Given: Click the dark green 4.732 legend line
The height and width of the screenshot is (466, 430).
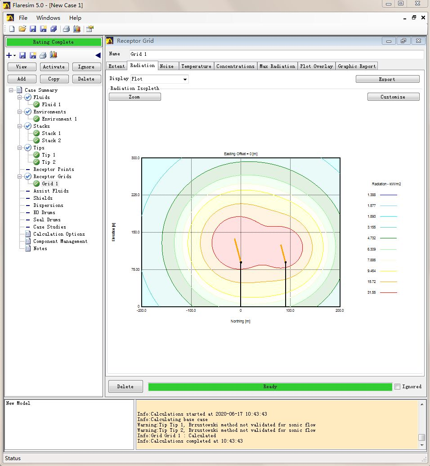Looking at the screenshot, I should coord(389,238).
